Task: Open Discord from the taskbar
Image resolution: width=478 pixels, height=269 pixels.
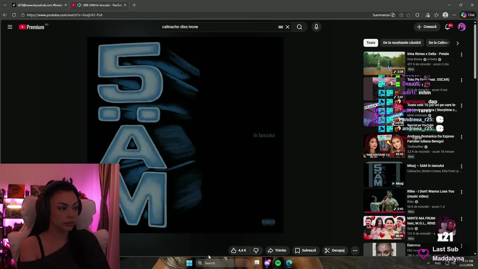Action: (267, 263)
